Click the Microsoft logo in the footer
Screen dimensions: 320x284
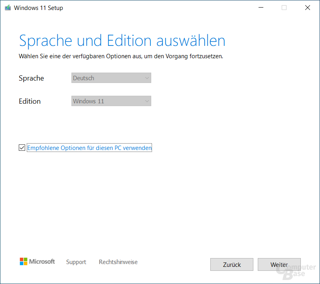tap(37, 262)
